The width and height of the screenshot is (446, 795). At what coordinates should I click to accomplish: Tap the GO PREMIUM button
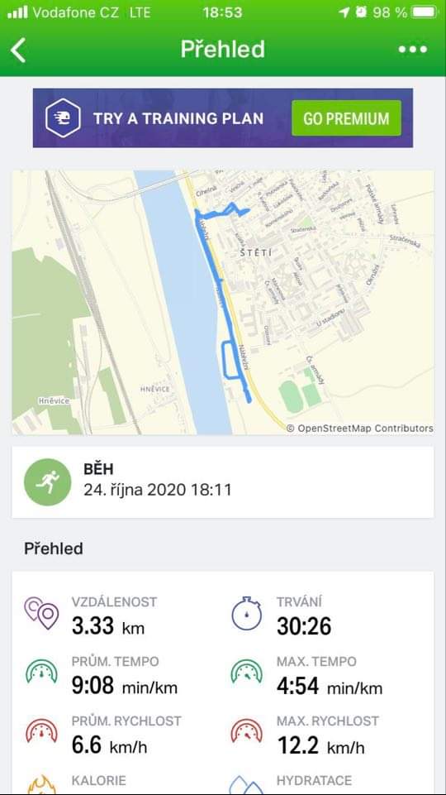click(x=346, y=118)
